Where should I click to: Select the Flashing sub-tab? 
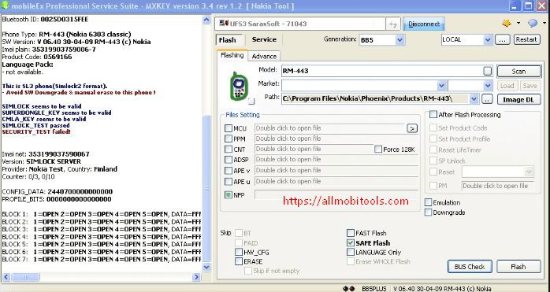(232, 55)
